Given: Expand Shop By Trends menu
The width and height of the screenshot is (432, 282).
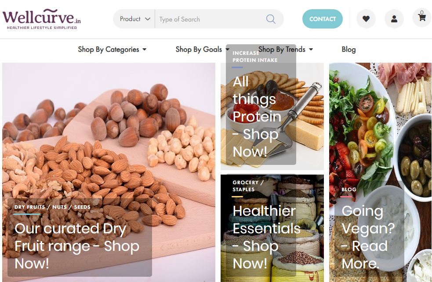Looking at the screenshot, I should coord(286,50).
